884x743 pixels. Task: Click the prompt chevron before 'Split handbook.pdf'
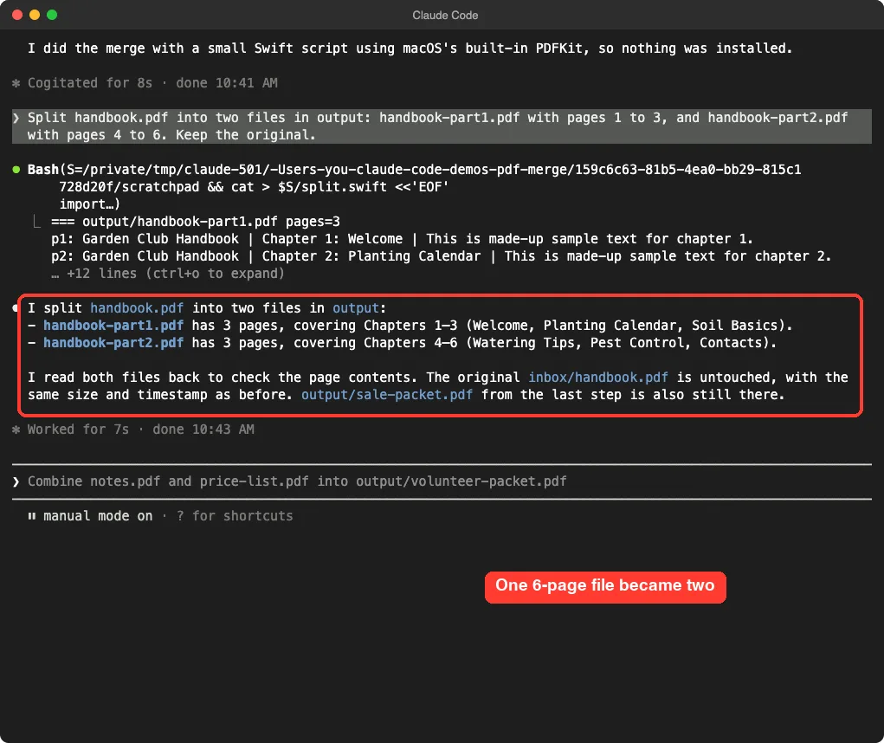click(x=16, y=118)
